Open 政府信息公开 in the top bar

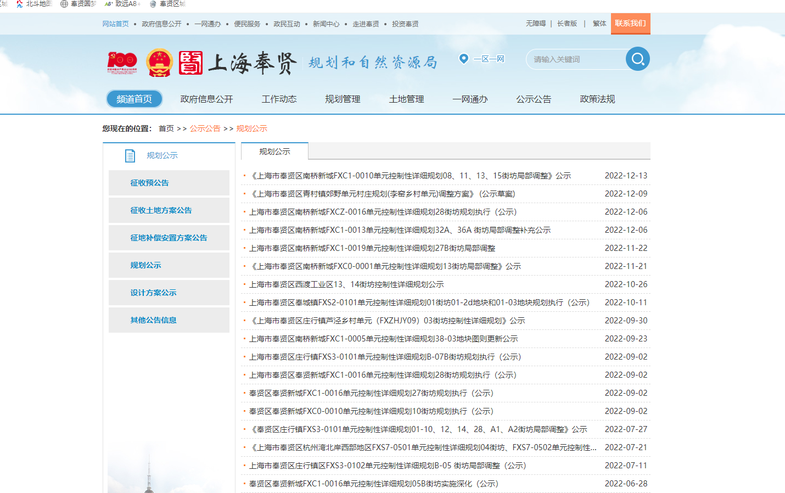(x=161, y=24)
